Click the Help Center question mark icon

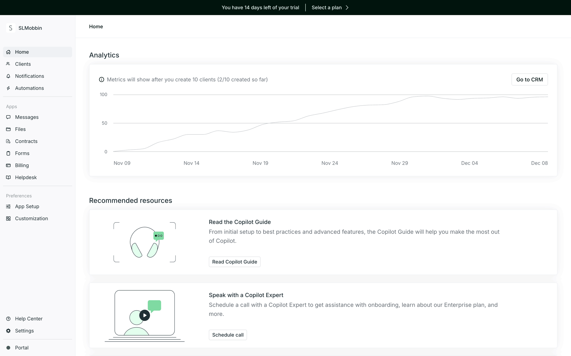click(8, 319)
